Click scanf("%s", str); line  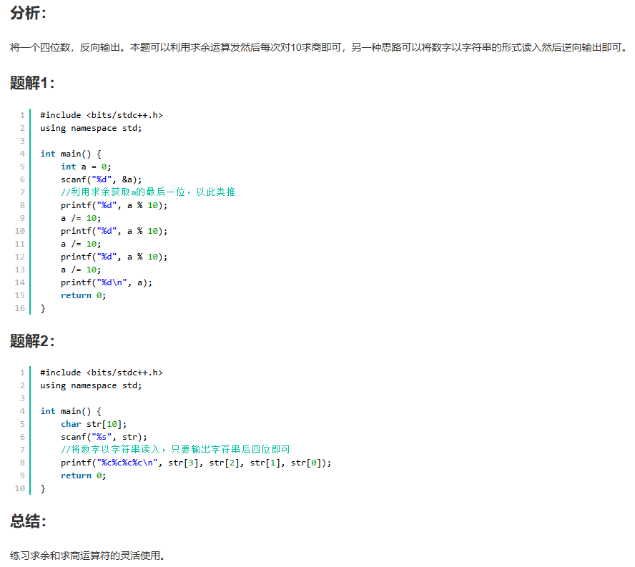(104, 437)
